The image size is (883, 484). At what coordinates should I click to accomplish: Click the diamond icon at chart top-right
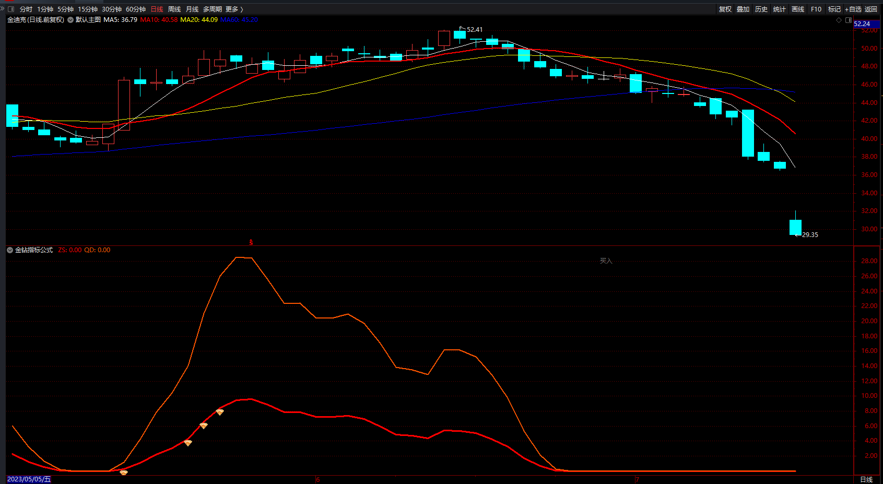click(839, 20)
